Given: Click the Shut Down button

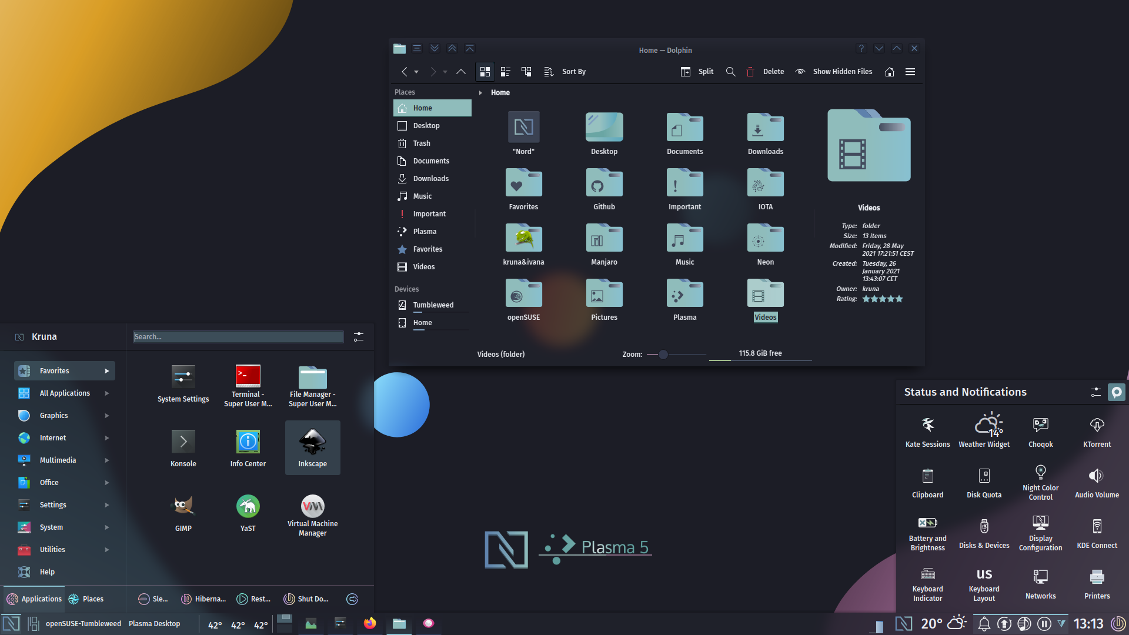Looking at the screenshot, I should (x=306, y=599).
